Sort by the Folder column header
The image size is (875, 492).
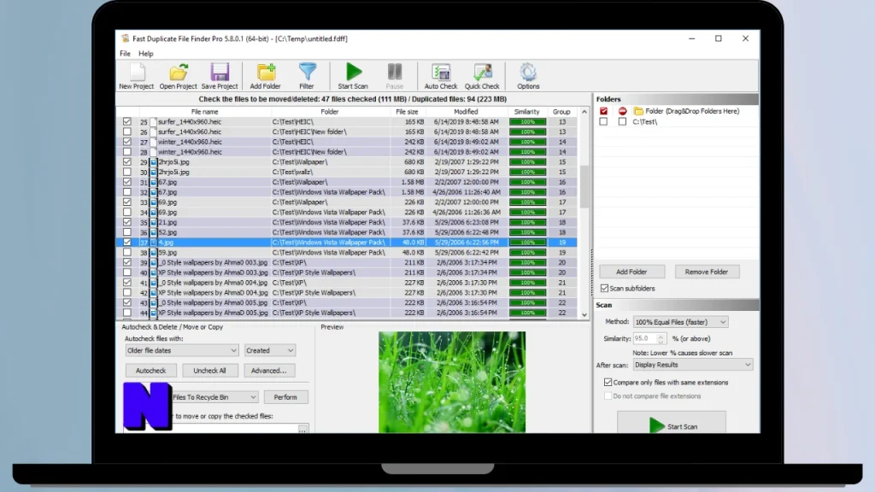point(330,112)
